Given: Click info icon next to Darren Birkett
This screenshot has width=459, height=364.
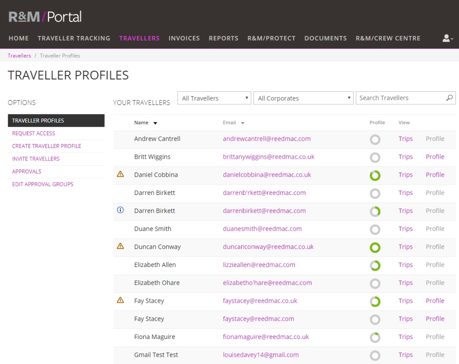Looking at the screenshot, I should (x=121, y=210).
